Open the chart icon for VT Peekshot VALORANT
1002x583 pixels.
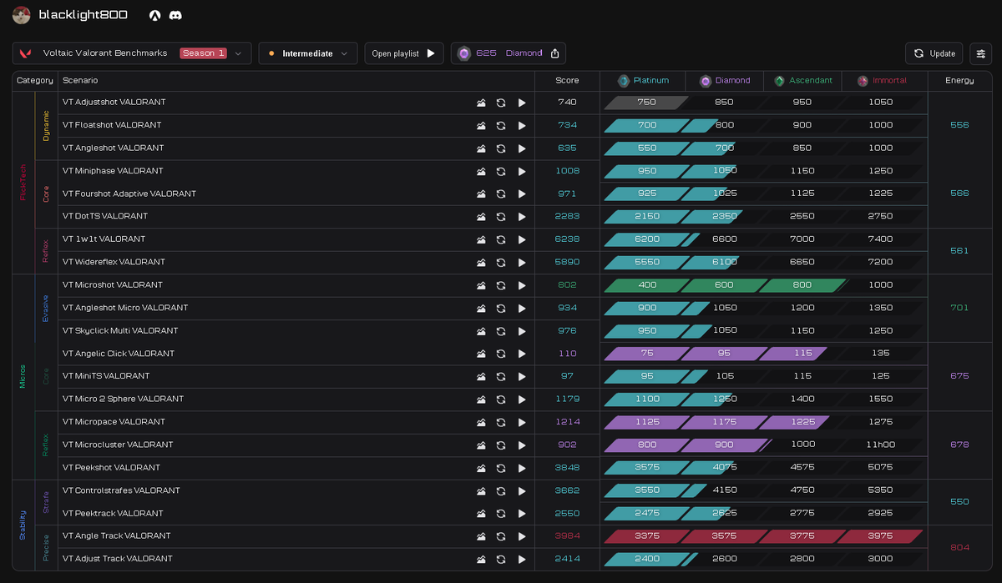(481, 468)
